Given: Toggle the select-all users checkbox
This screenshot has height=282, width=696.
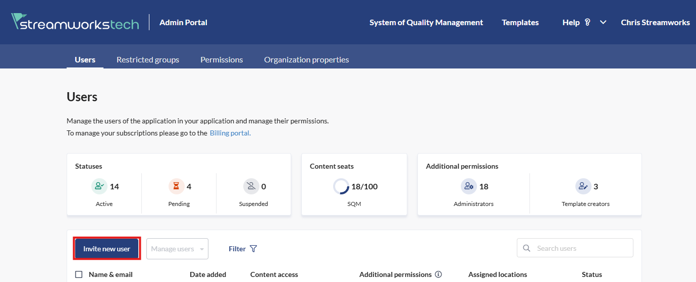Looking at the screenshot, I should (79, 274).
